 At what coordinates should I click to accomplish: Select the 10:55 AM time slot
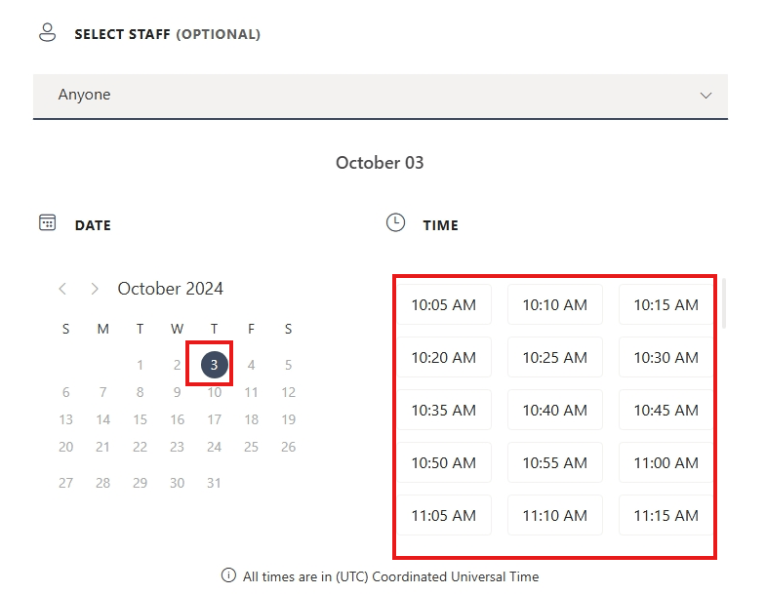click(x=555, y=462)
